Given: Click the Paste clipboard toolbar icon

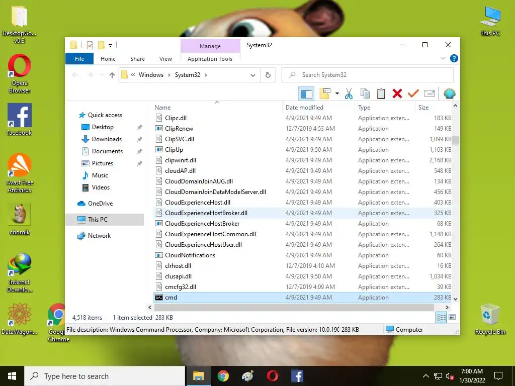Looking at the screenshot, I should [381, 93].
